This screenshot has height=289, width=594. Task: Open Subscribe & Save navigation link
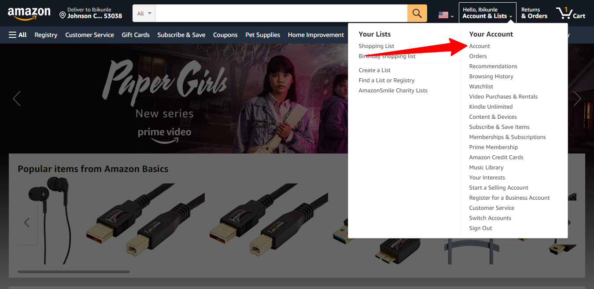click(x=181, y=35)
